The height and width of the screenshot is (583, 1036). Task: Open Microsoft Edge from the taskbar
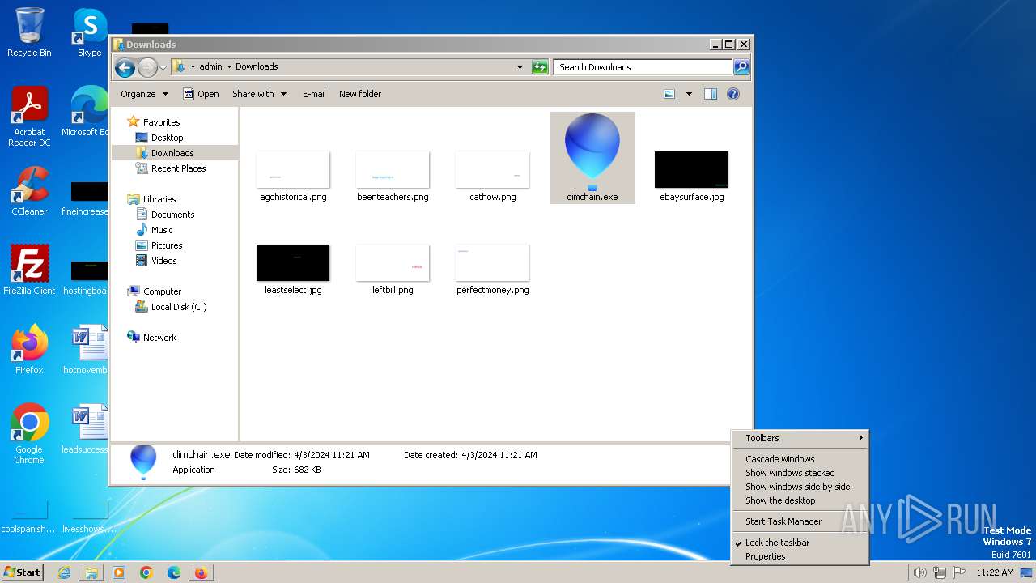point(174,572)
